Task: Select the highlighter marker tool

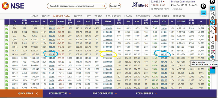Action: 212,23
